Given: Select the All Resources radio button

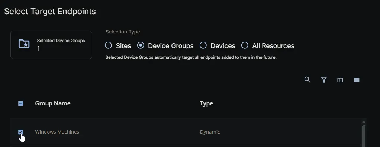Looking at the screenshot, I should pos(245,45).
